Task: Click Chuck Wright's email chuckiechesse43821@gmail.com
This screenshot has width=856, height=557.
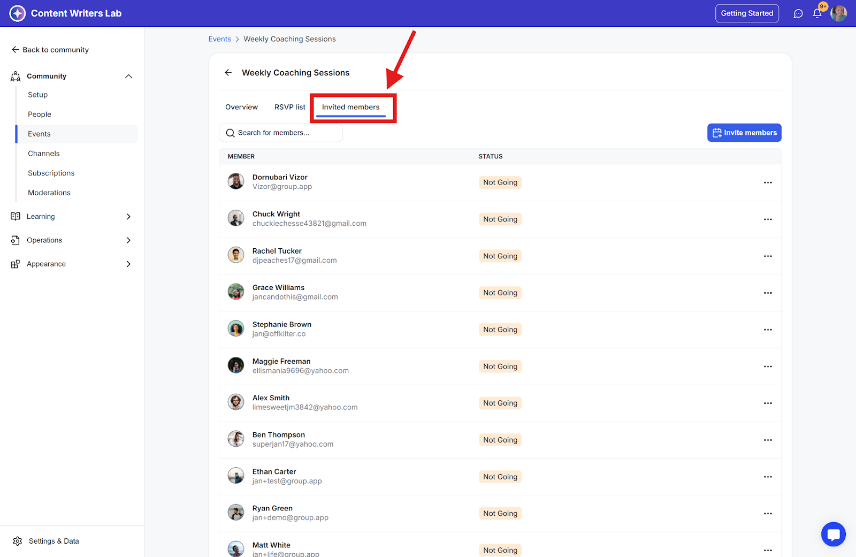Action: coord(309,224)
